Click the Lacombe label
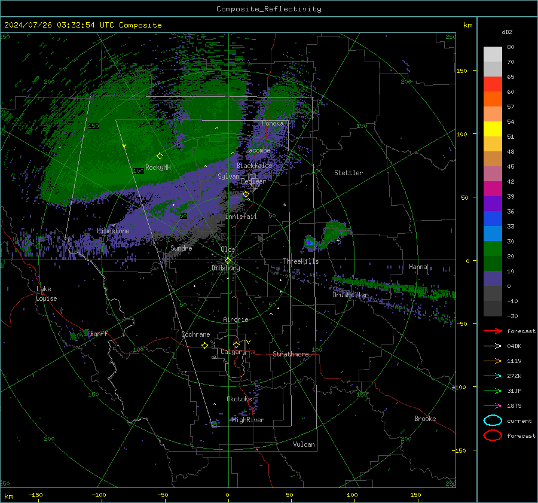This screenshot has height=503, width=538. [258, 150]
